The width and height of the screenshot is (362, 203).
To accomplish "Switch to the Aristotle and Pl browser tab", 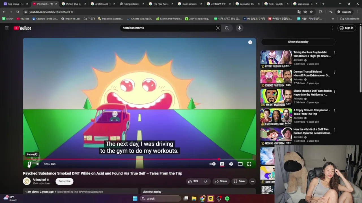I will coord(102,4).
